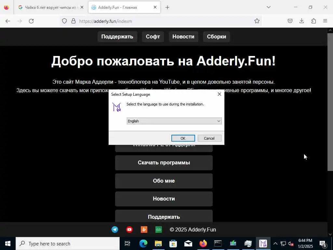Image resolution: width=333 pixels, height=250 pixels.
Task: Click the Скачать программы button
Action: [164, 163]
